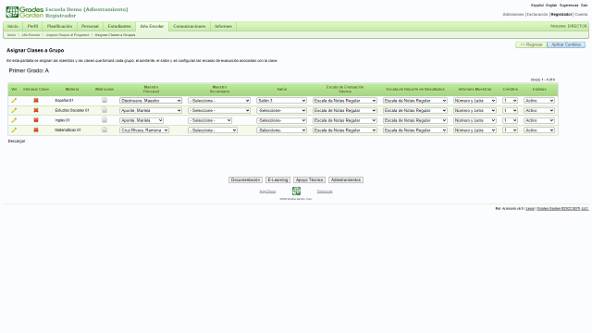
Task: Open enrollment document icon for Matemáticas 01
Action: [105, 129]
